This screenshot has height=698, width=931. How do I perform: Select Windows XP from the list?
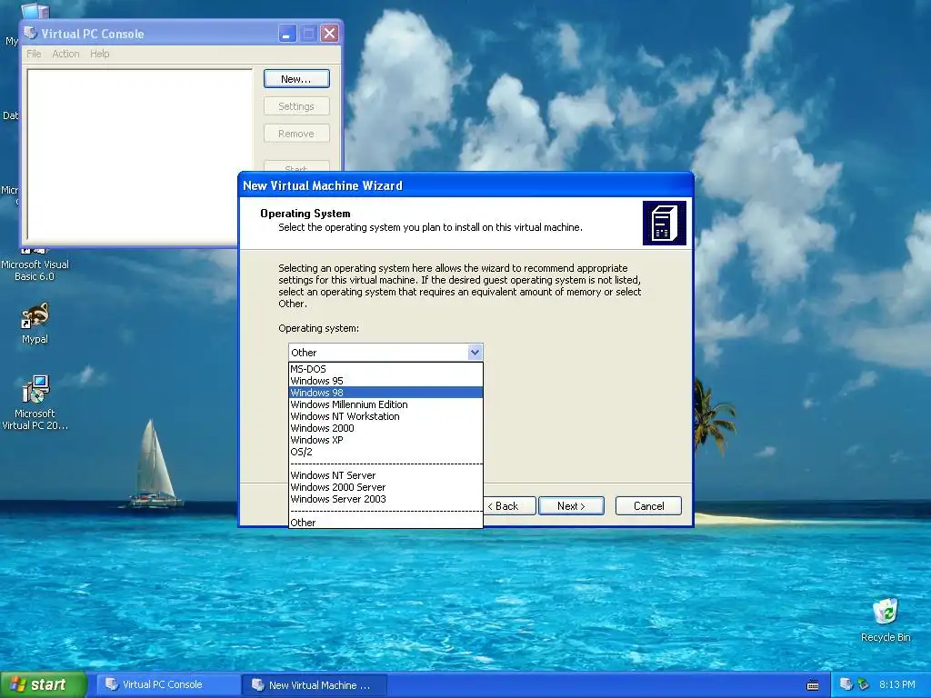[385, 440]
